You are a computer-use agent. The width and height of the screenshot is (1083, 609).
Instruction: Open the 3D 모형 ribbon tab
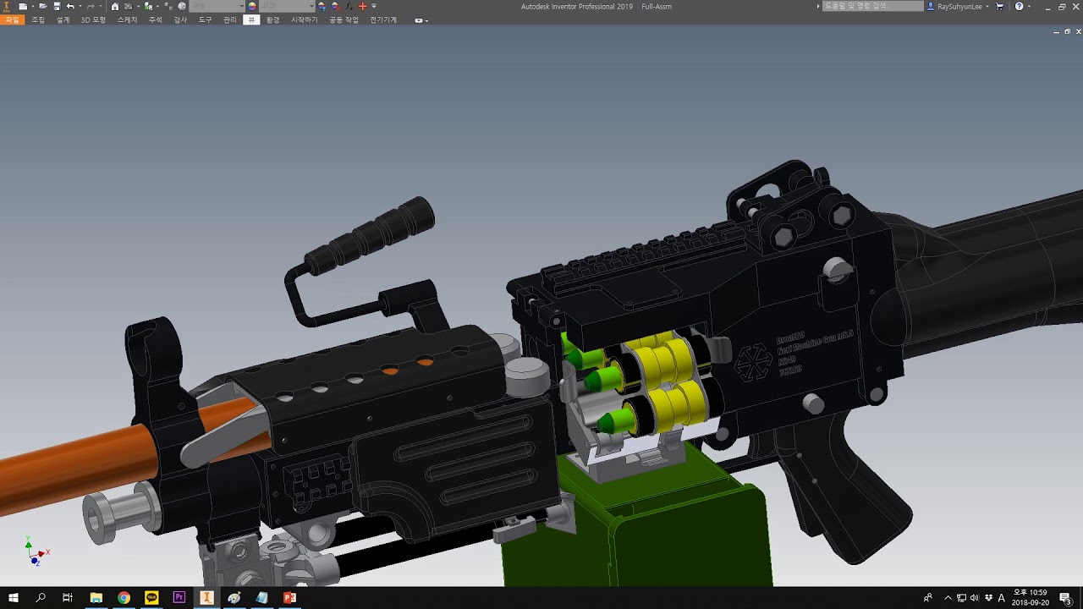[93, 19]
